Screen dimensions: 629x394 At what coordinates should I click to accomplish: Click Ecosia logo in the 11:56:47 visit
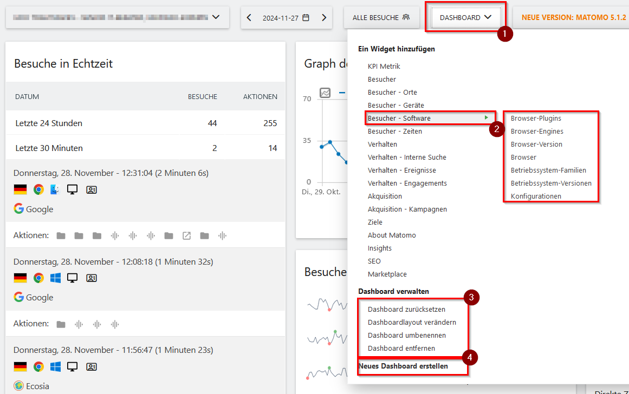coord(18,385)
